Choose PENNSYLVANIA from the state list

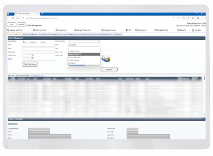84,60
